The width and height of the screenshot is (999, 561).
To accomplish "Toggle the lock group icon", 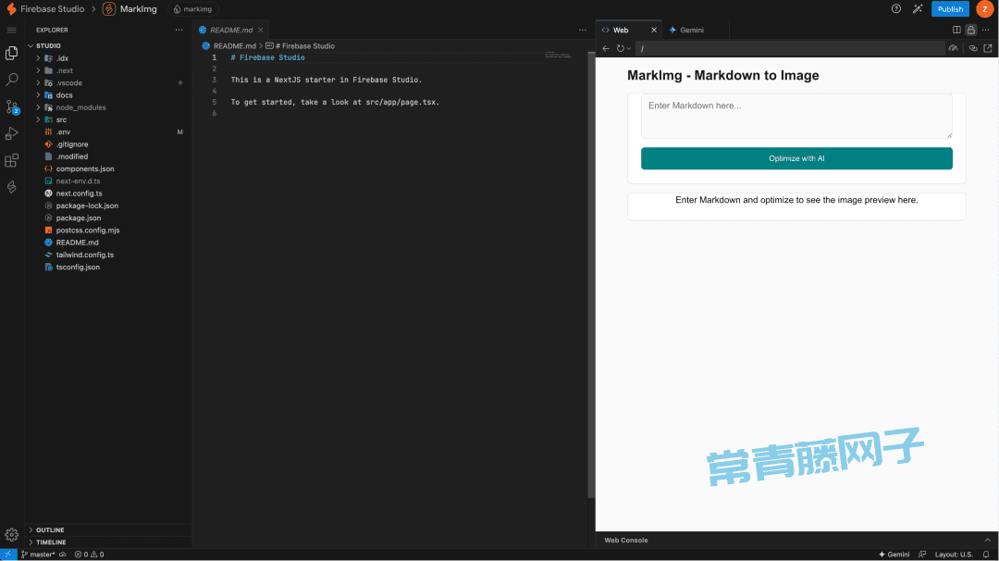I will pyautogui.click(x=971, y=30).
